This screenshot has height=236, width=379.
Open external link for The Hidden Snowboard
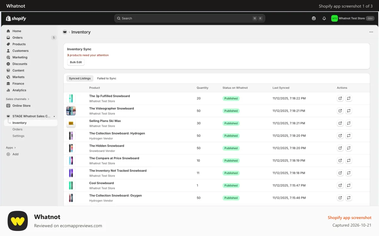click(340, 148)
